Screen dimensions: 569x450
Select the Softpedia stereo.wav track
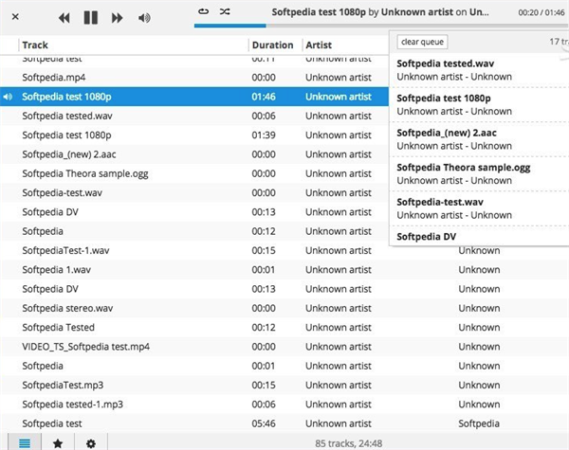tap(284, 308)
